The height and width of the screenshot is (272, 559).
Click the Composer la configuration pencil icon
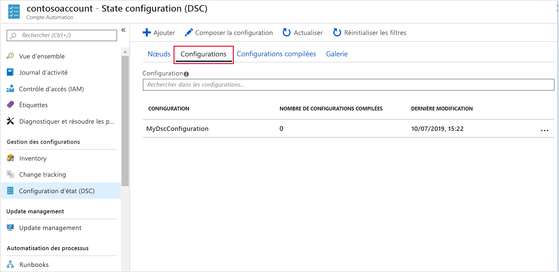[x=189, y=32]
